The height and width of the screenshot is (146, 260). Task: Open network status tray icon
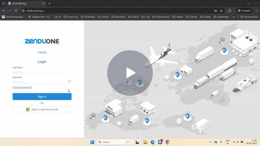pyautogui.click(x=234, y=142)
